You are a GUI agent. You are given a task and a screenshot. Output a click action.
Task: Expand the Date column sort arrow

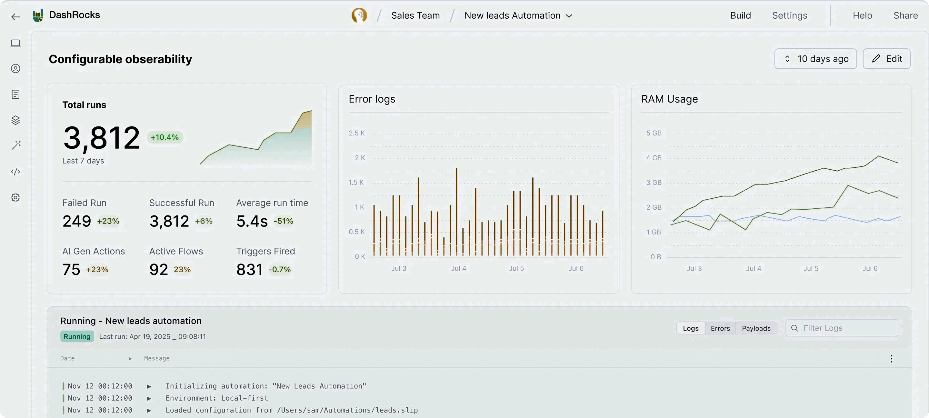[130, 358]
